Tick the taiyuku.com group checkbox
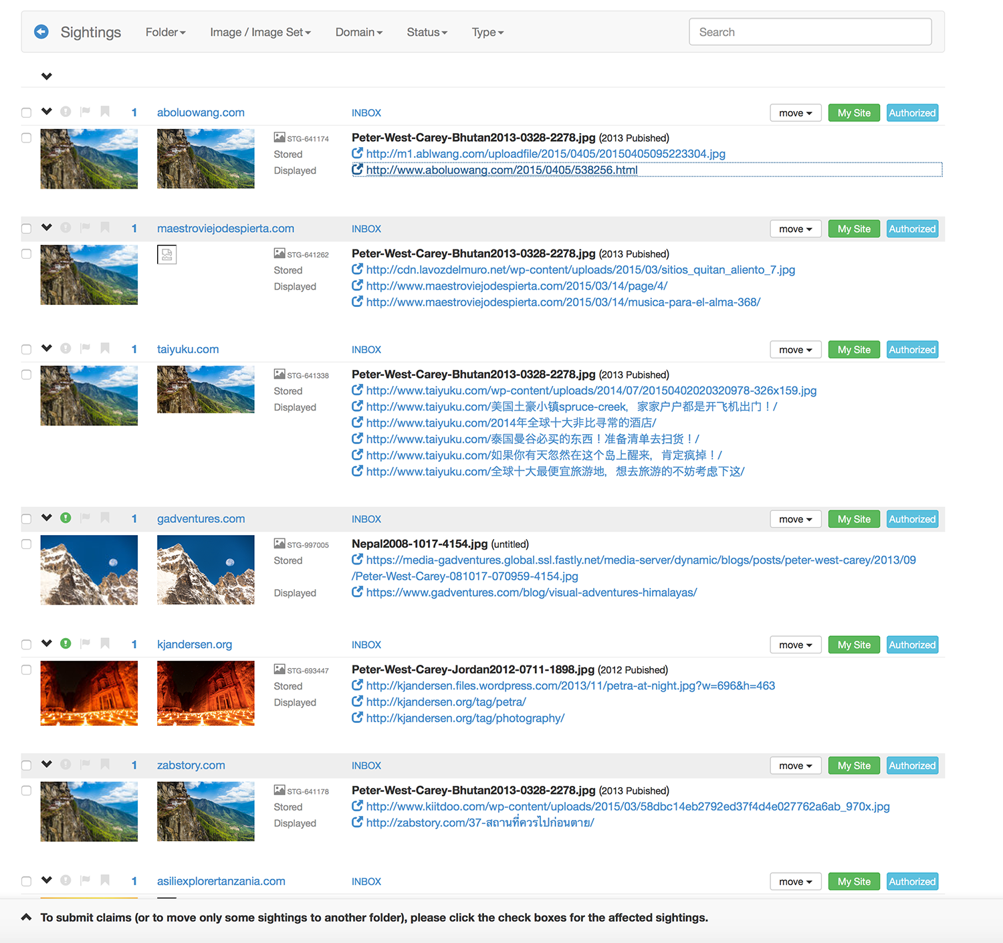 coord(26,349)
